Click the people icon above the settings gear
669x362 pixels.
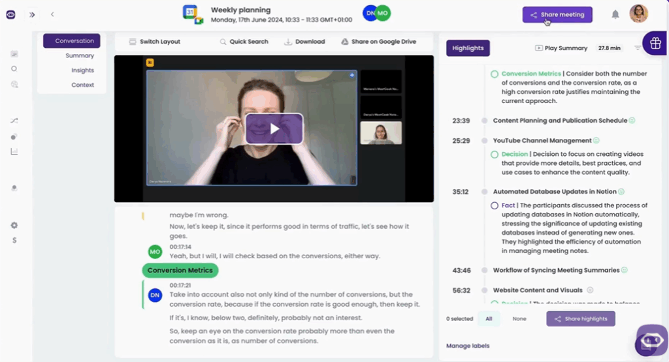(14, 188)
